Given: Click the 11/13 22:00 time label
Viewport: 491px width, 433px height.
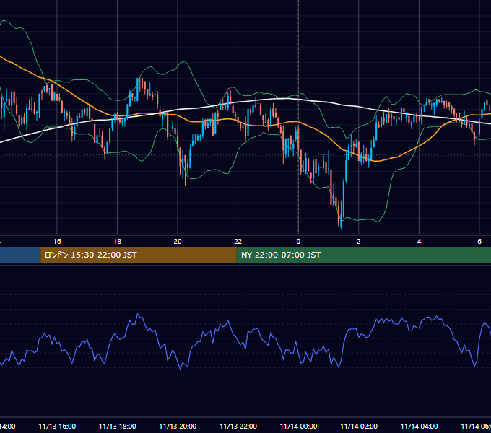Looking at the screenshot, I should tap(238, 426).
